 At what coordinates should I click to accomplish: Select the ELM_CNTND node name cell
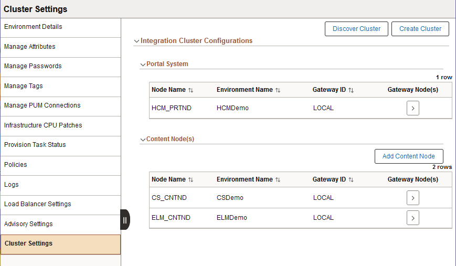[171, 218]
